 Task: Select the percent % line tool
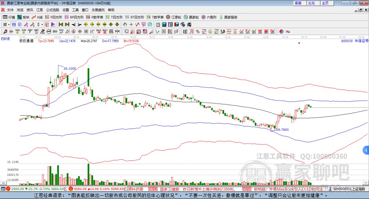pos(198,31)
